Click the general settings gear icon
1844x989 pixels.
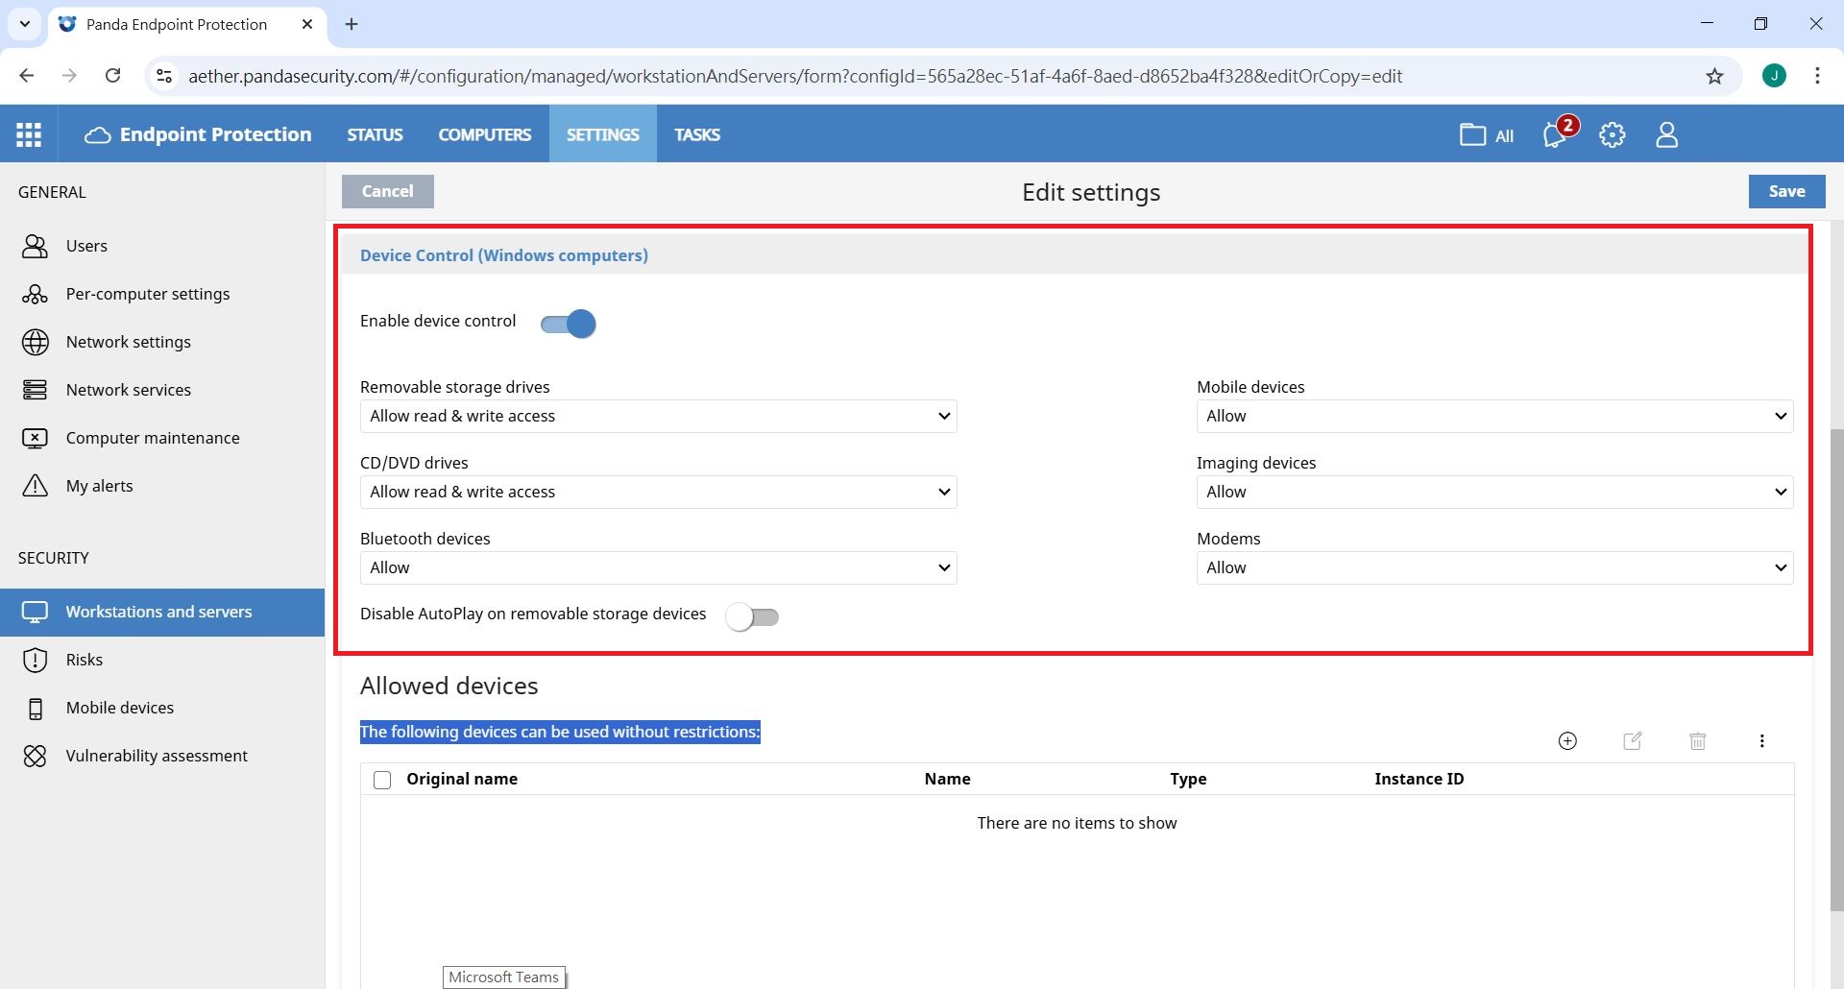pos(1612,135)
